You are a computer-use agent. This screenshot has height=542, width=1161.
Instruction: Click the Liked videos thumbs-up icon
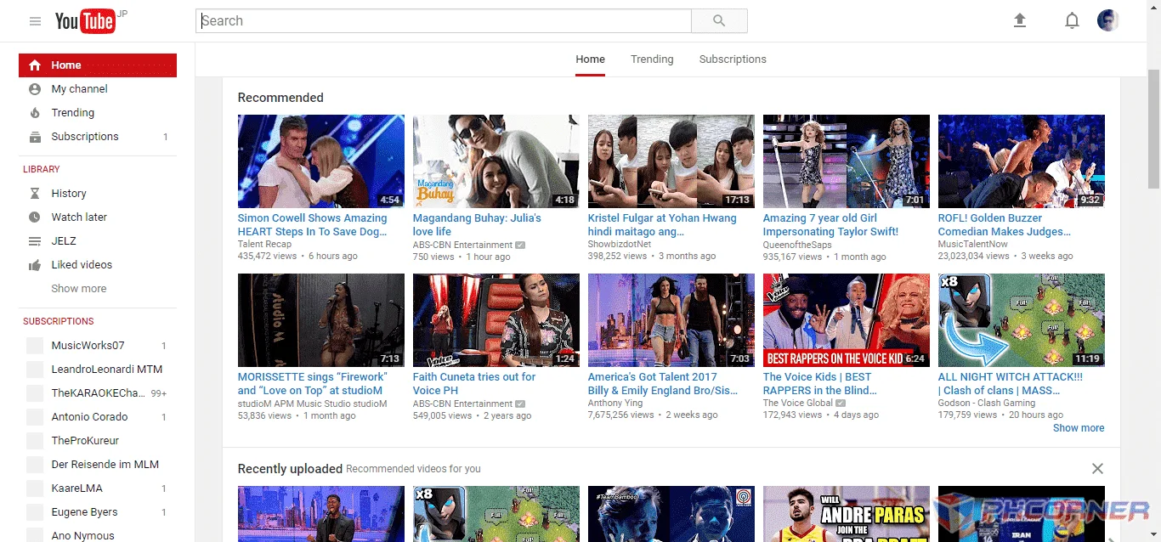(x=35, y=265)
